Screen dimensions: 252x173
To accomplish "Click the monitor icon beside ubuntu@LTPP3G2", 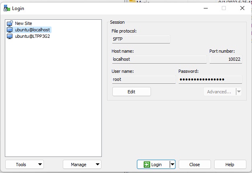I will point(10,36).
